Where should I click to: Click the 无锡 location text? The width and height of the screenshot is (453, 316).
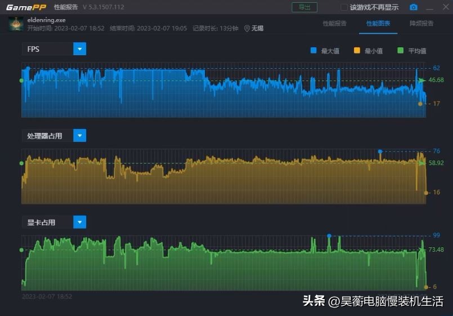(257, 28)
